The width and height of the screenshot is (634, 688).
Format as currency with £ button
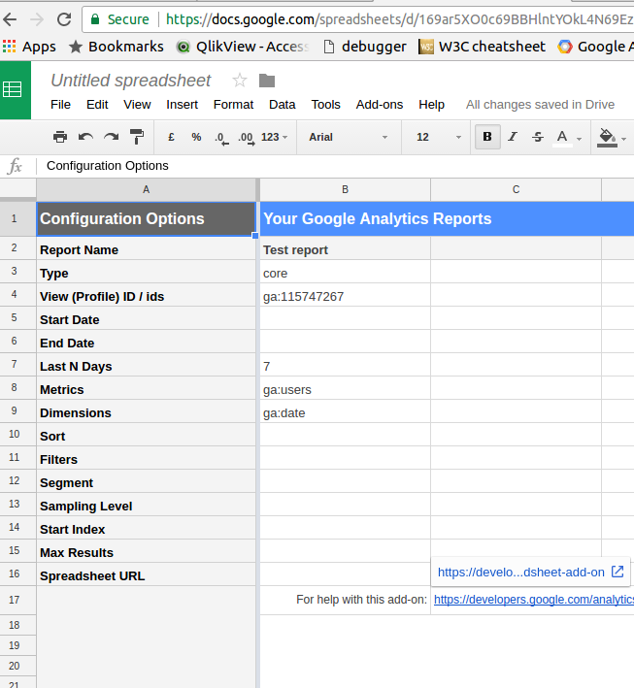(171, 137)
